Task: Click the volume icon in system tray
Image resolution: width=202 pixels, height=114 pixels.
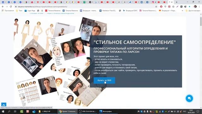Action: point(175,111)
